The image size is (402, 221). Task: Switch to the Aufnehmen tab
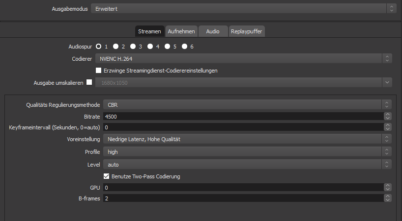pos(181,31)
